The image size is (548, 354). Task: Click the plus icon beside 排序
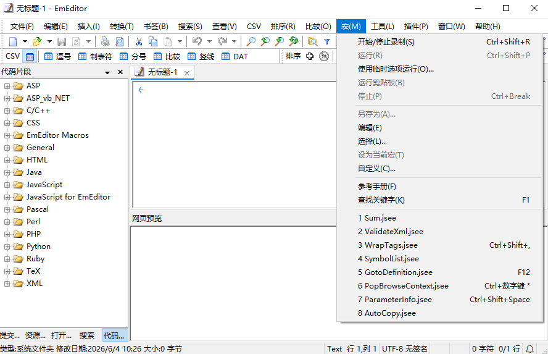[310, 56]
